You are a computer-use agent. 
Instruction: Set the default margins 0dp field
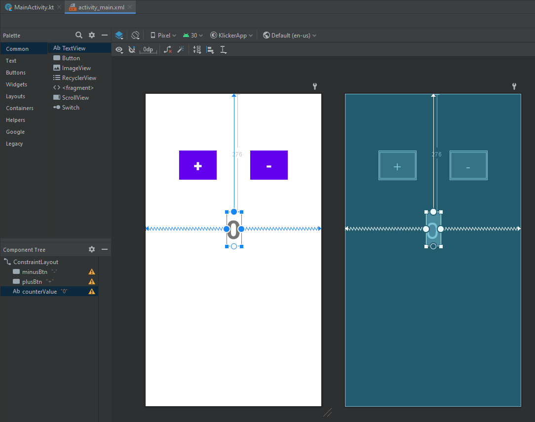click(x=148, y=50)
